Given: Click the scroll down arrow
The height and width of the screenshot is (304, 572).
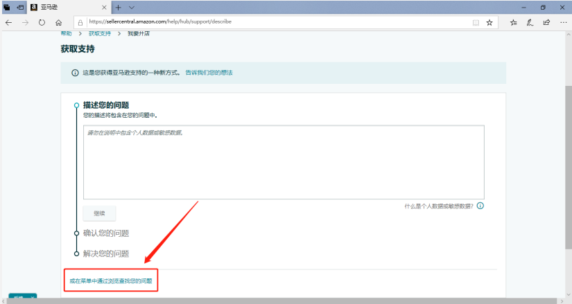Looking at the screenshot, I should (569, 294).
